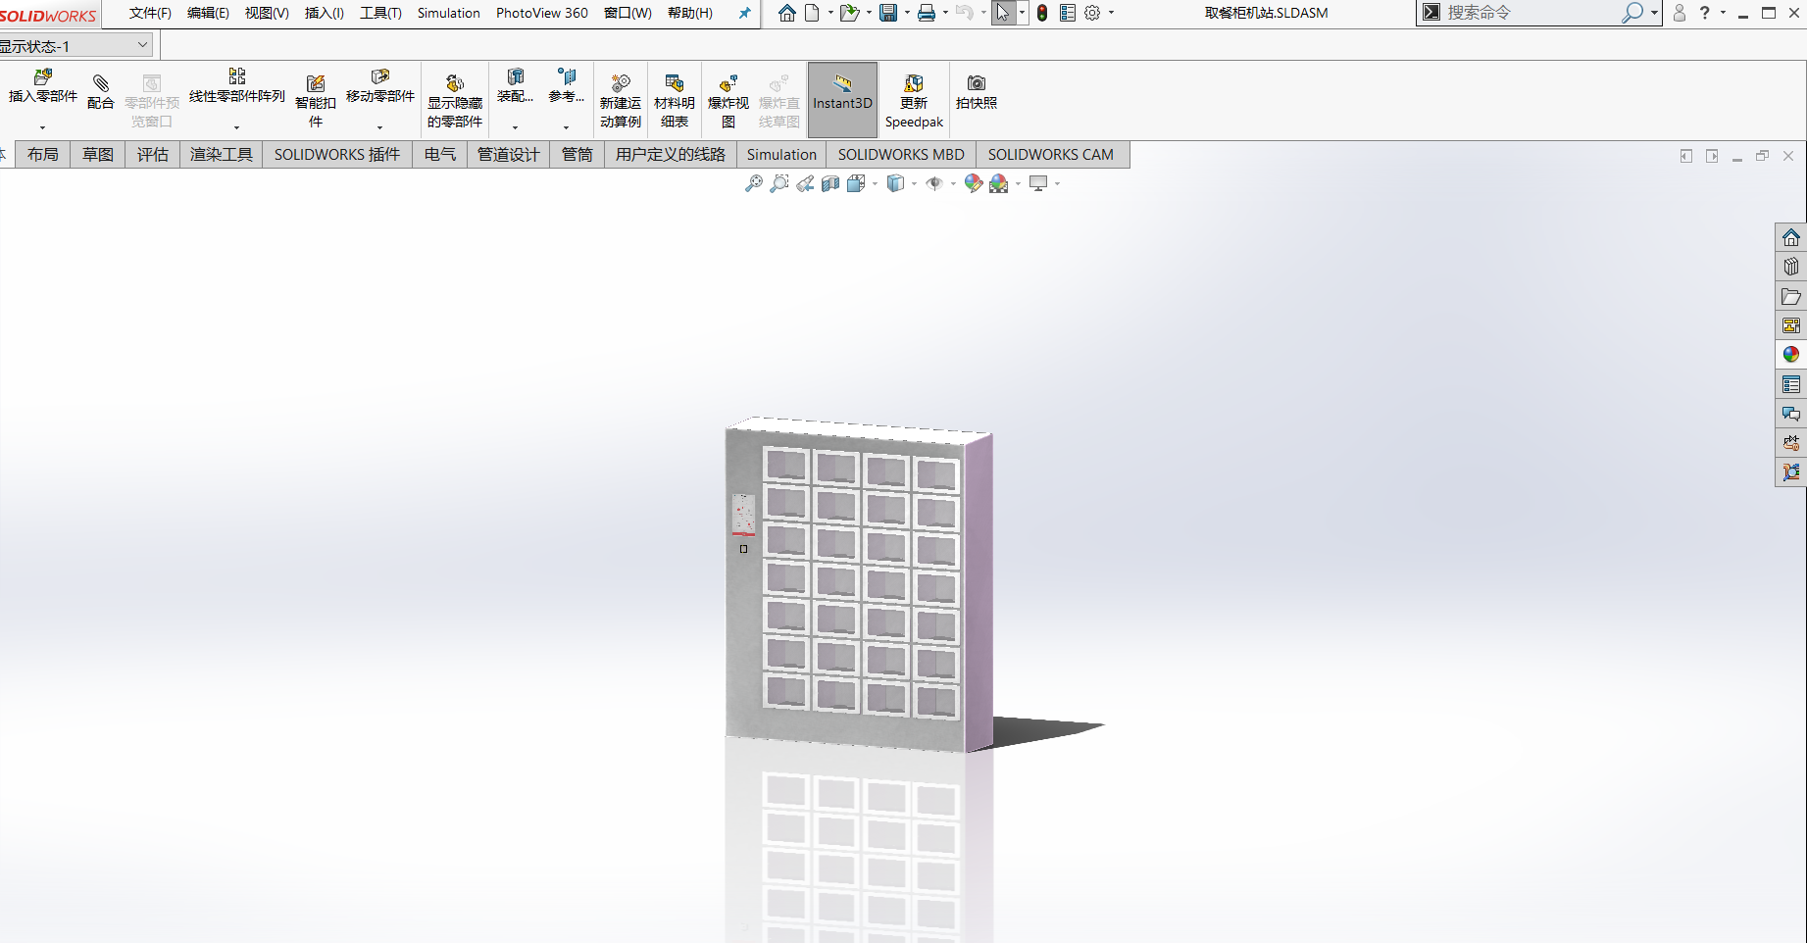Expand the 参考... dropdown arrow

[x=566, y=127]
